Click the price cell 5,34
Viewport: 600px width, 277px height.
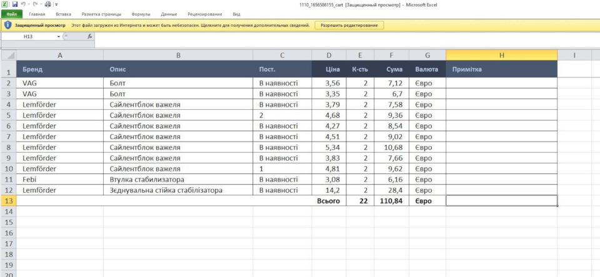tap(329, 147)
